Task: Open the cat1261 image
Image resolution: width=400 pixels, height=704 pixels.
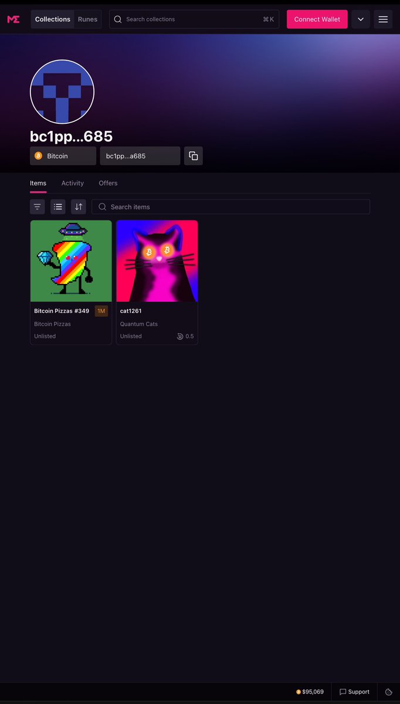Action: [x=157, y=261]
